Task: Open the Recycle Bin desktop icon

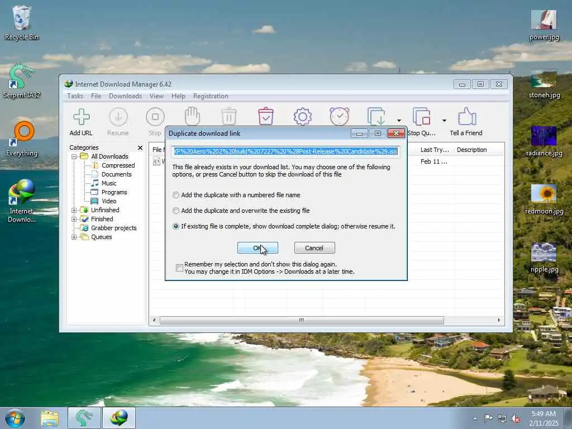Action: coord(22,22)
